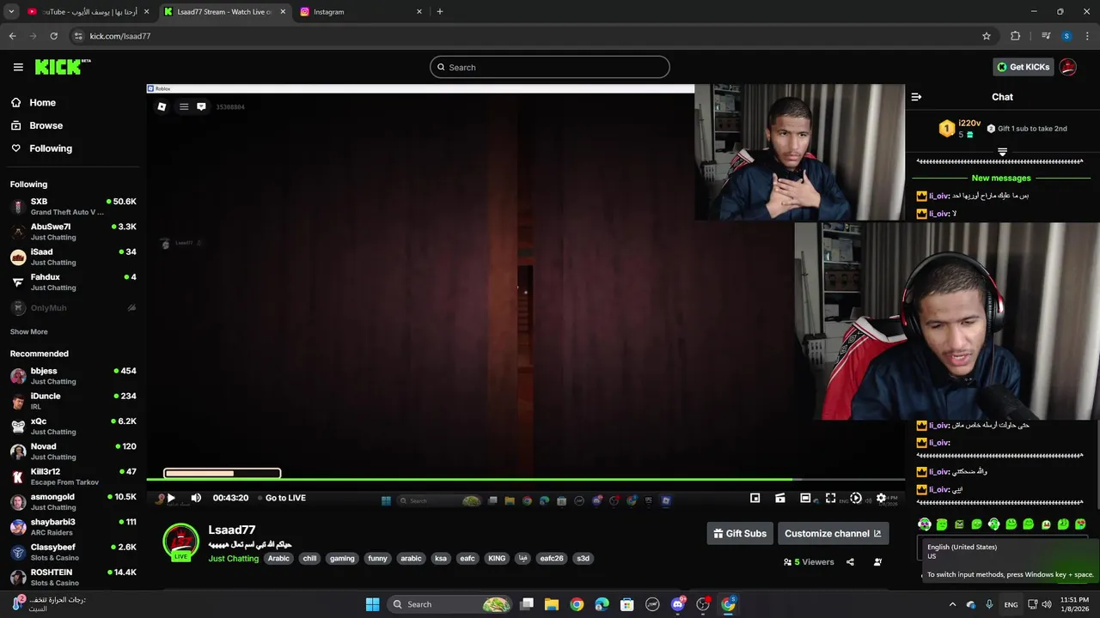Open the offline OnlyMuh channel
Viewport: 1100px width, 618px height.
73,307
